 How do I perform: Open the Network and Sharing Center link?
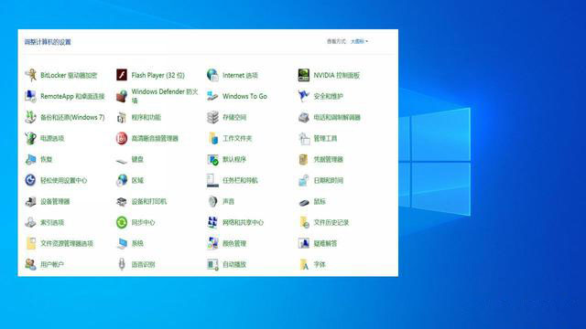[x=243, y=222]
